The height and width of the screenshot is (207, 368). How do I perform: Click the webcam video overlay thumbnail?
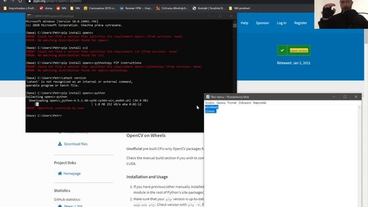point(341,14)
